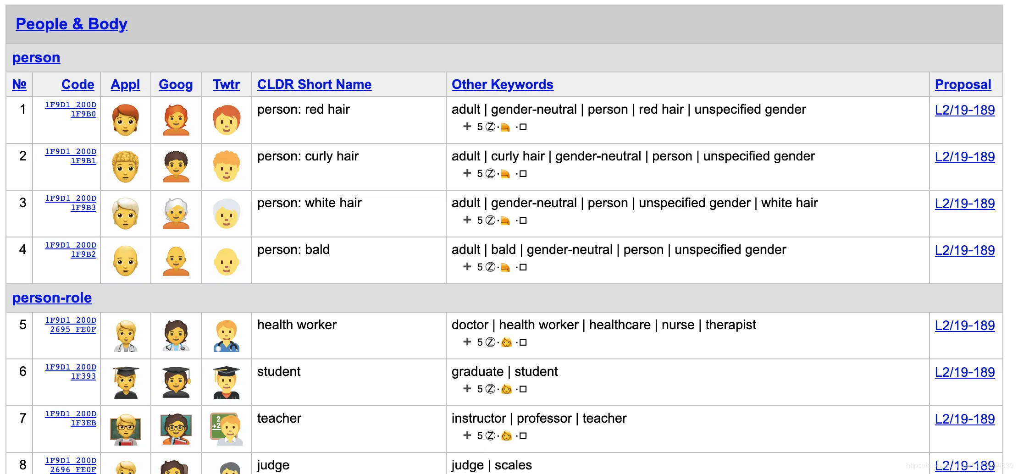Click the Goog column header link
Screen dimensions: 1018x474
(176, 85)
